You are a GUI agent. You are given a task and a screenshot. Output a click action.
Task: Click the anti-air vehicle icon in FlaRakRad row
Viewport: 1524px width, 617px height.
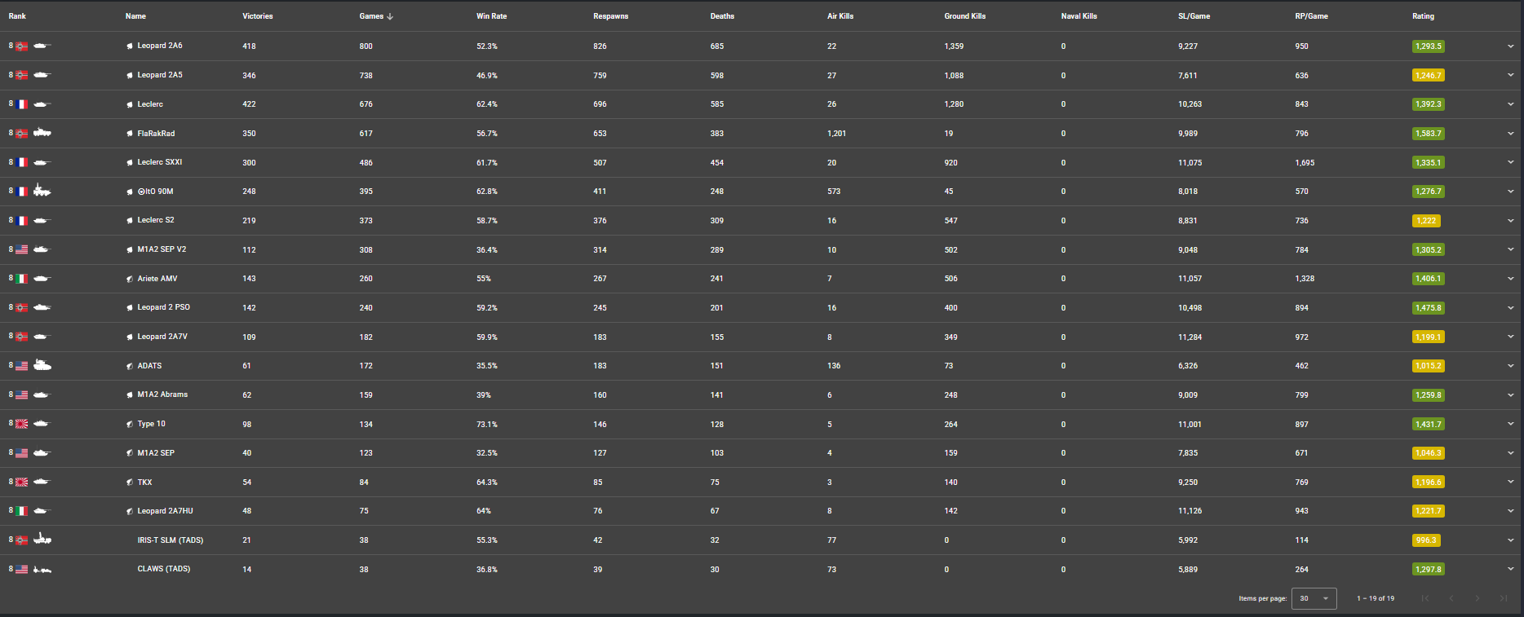42,133
